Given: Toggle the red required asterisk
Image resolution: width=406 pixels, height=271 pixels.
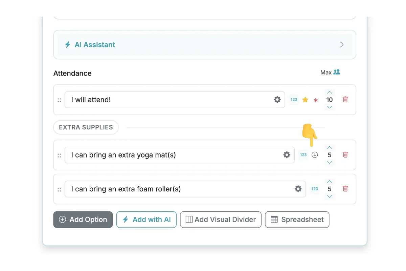Looking at the screenshot, I should [316, 100].
